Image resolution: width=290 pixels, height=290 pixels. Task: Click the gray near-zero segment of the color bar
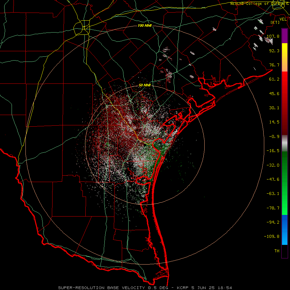285,143
